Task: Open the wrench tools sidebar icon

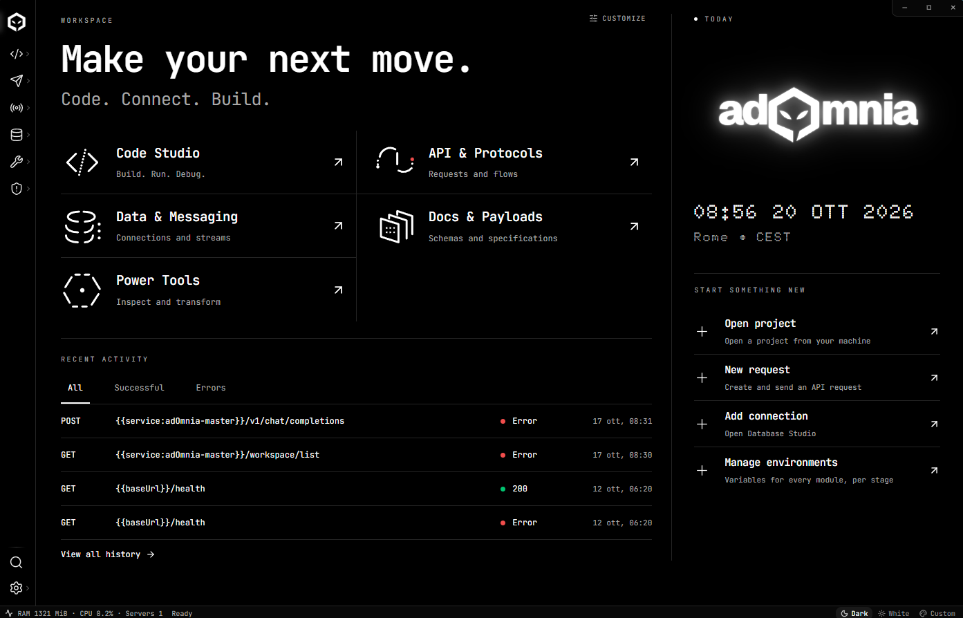Action: click(17, 162)
